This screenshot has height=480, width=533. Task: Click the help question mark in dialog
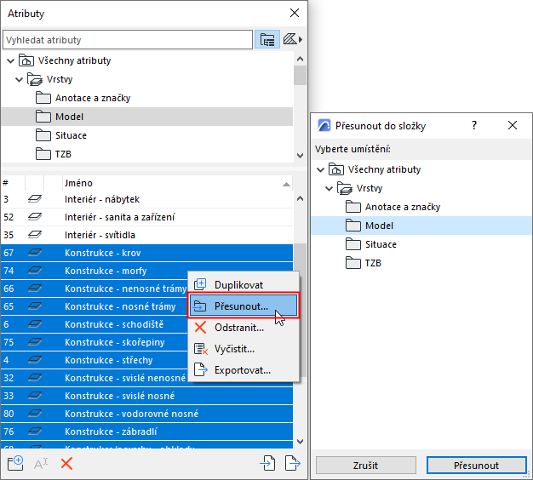point(474,125)
